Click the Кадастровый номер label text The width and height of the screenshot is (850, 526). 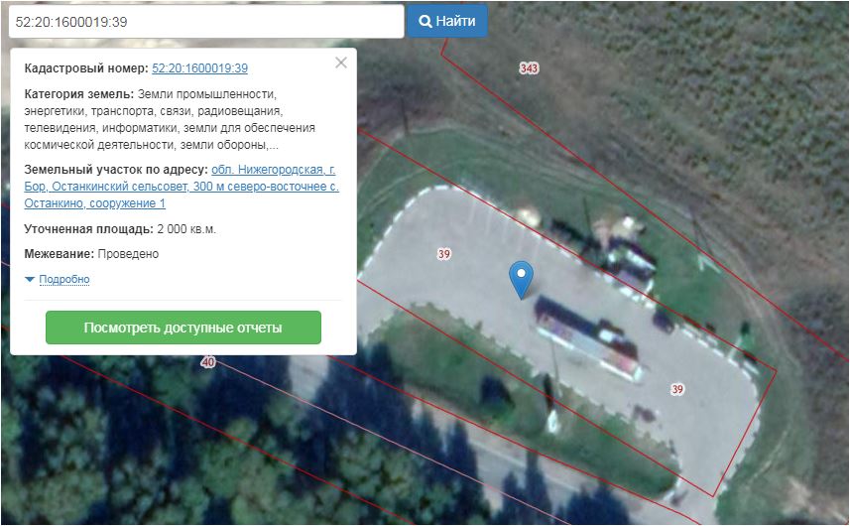click(x=85, y=68)
